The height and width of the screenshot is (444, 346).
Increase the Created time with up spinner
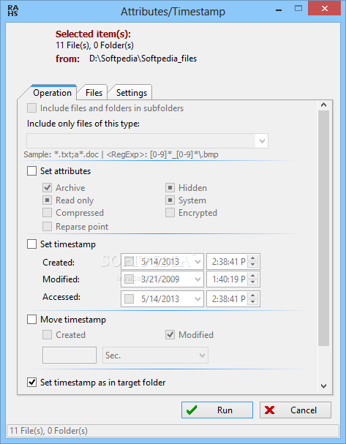252,258
